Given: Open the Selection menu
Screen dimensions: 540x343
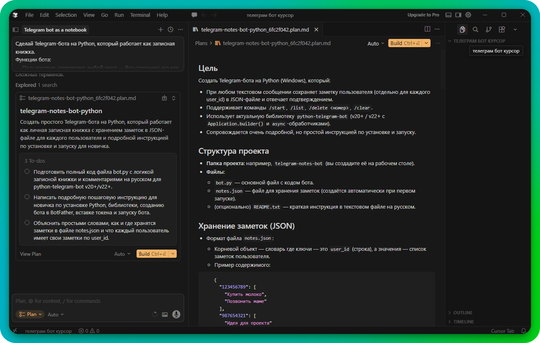Looking at the screenshot, I should tap(66, 15).
